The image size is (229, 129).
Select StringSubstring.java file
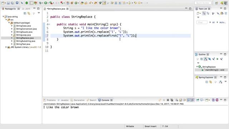point(25,41)
